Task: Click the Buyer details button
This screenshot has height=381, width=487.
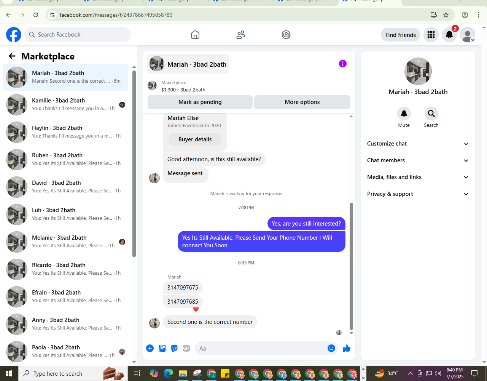Action: (x=195, y=139)
